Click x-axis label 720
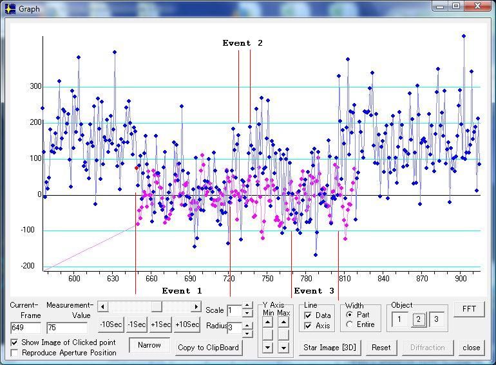 tap(229, 278)
